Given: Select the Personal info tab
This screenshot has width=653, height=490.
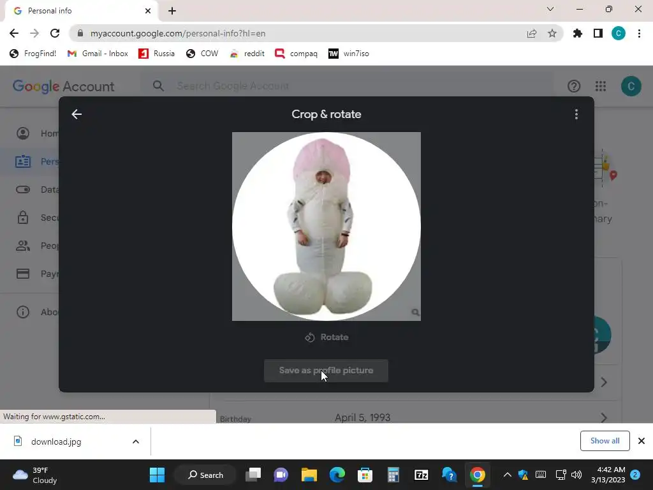Looking at the screenshot, I should (81, 11).
